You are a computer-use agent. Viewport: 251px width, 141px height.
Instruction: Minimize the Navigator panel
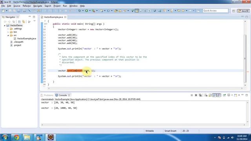click(30, 16)
